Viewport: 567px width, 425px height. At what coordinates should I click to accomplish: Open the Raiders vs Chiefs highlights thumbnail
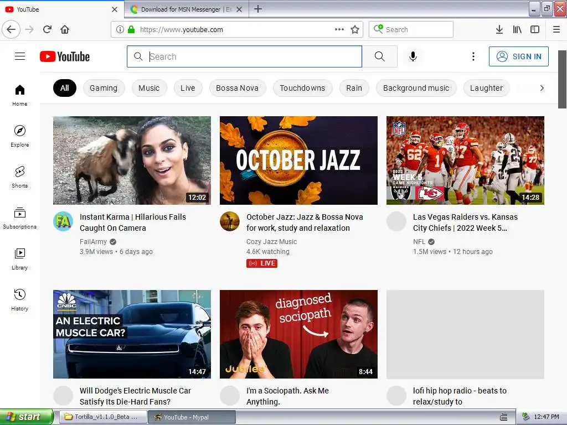tap(465, 160)
